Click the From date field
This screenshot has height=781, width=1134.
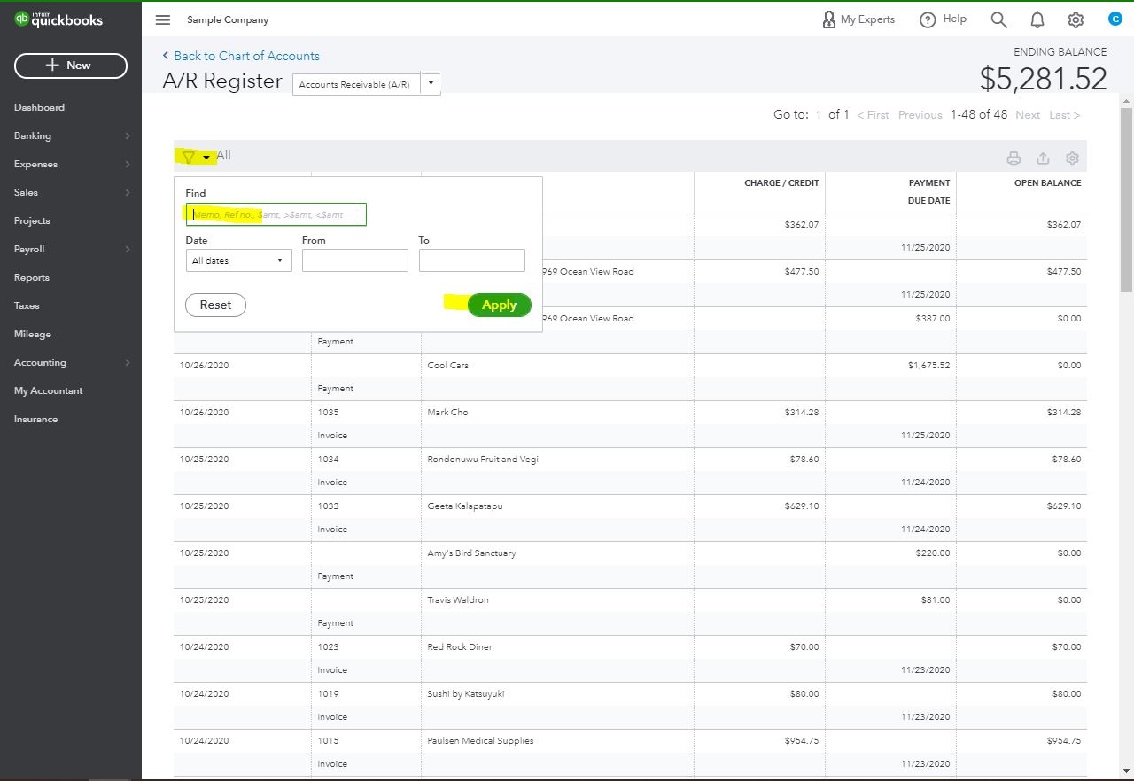click(355, 260)
